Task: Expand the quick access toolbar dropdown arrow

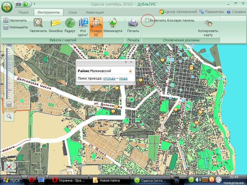Action: [34, 4]
